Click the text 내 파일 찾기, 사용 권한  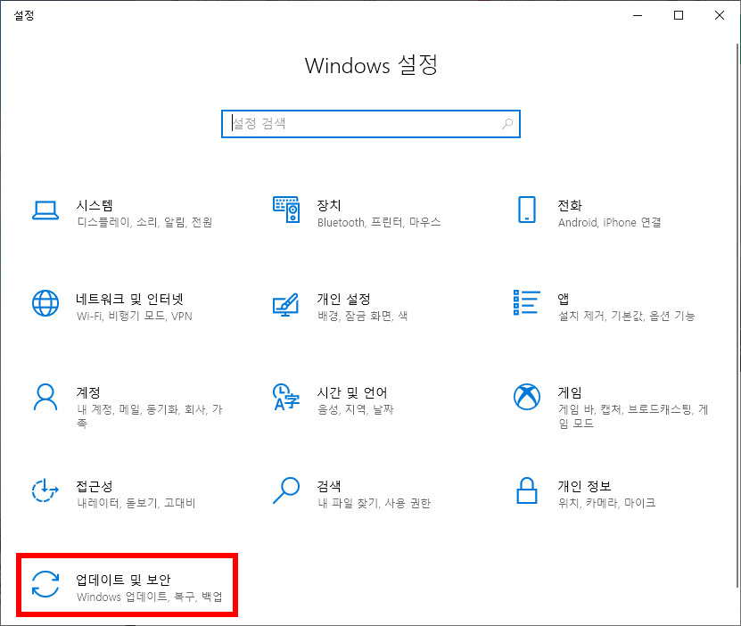click(x=375, y=503)
